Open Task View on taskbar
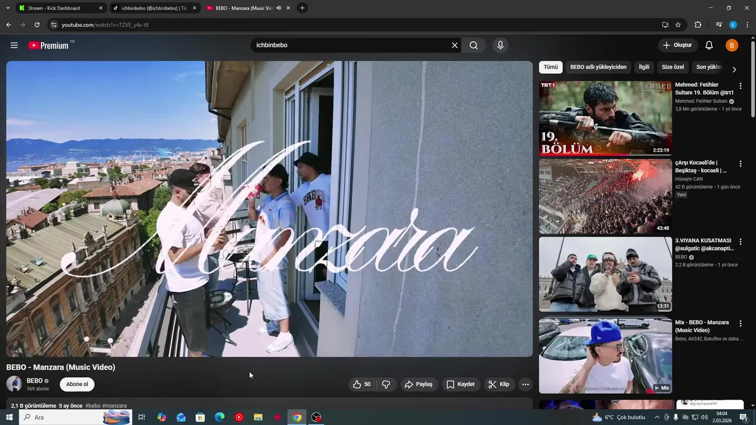 (x=142, y=417)
